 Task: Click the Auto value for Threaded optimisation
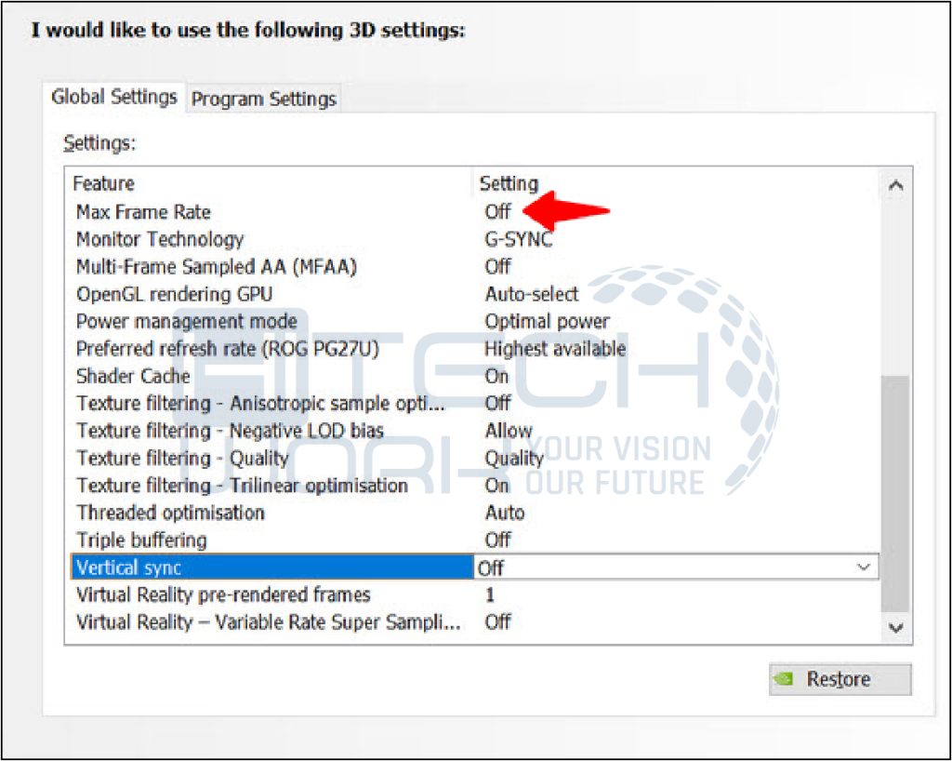505,513
